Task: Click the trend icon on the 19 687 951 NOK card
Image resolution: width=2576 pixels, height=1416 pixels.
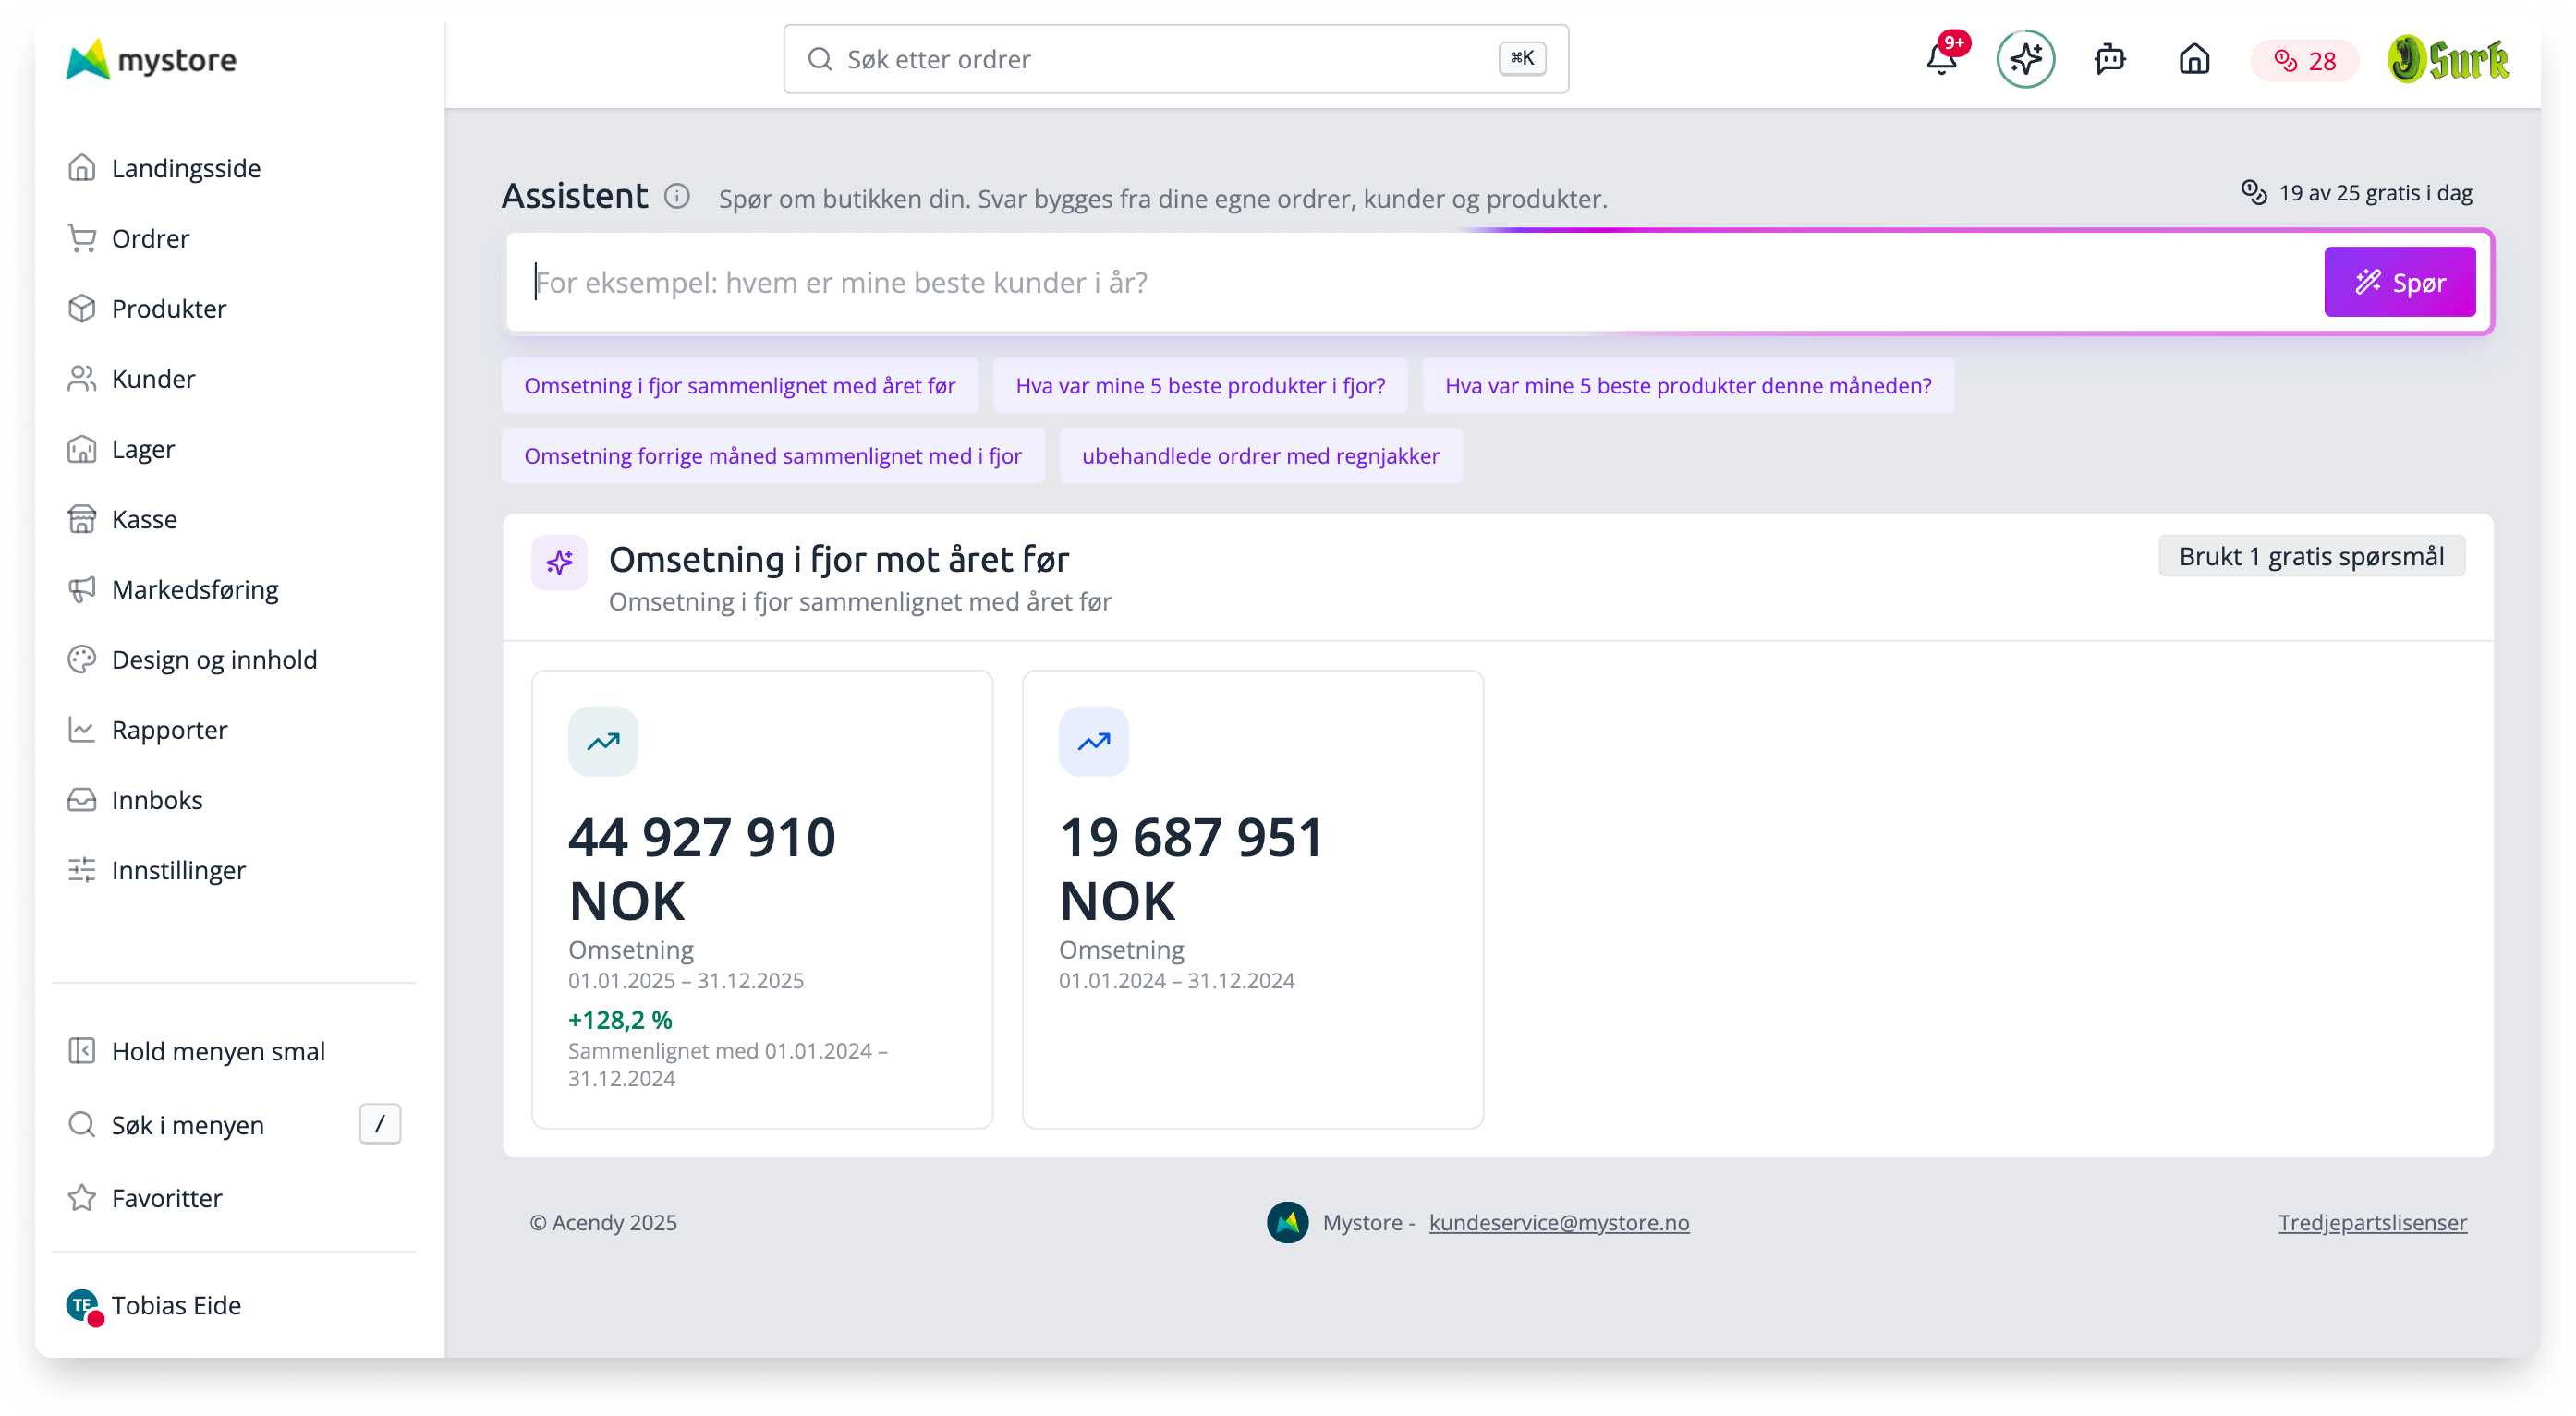Action: tap(1094, 742)
